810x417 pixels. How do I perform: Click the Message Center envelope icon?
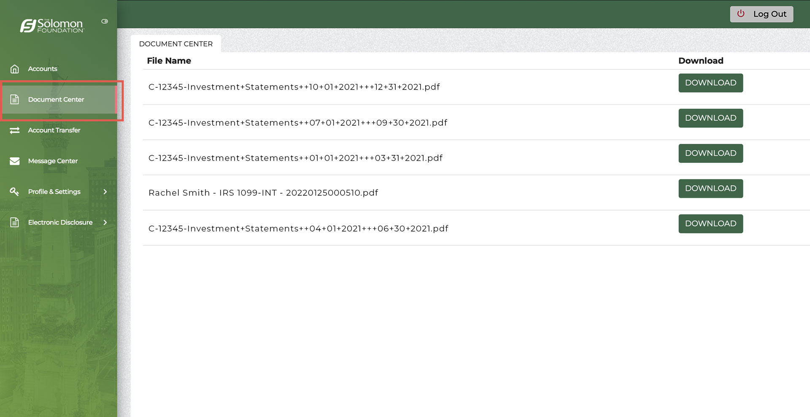point(15,161)
